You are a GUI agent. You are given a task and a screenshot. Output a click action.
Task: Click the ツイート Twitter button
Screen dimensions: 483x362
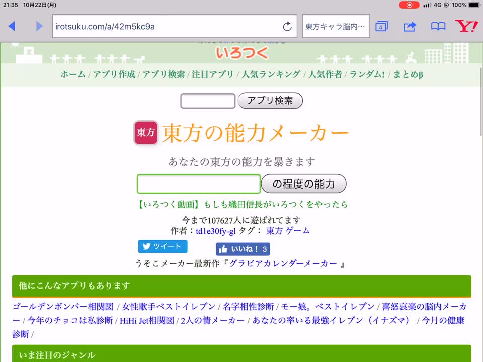point(163,246)
